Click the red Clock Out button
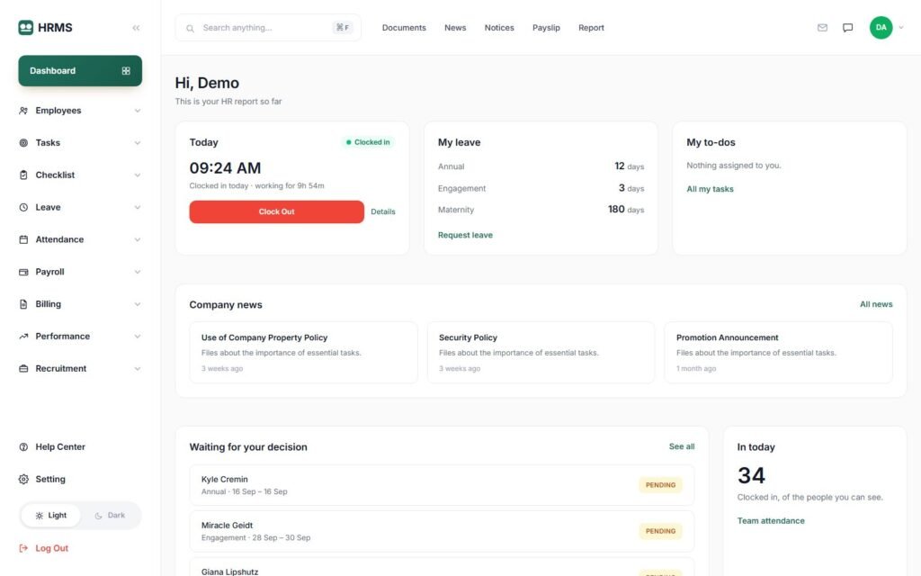This screenshot has height=576, width=921. [x=277, y=211]
